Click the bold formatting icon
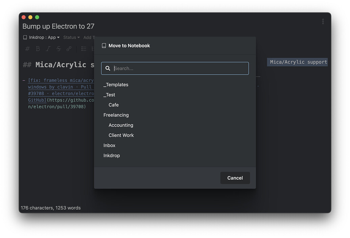350x238 pixels. pos(38,49)
